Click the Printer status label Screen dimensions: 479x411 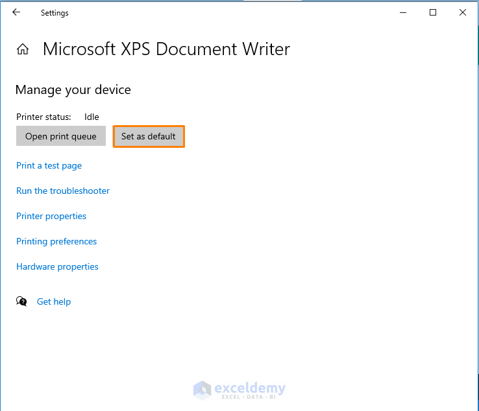point(43,117)
